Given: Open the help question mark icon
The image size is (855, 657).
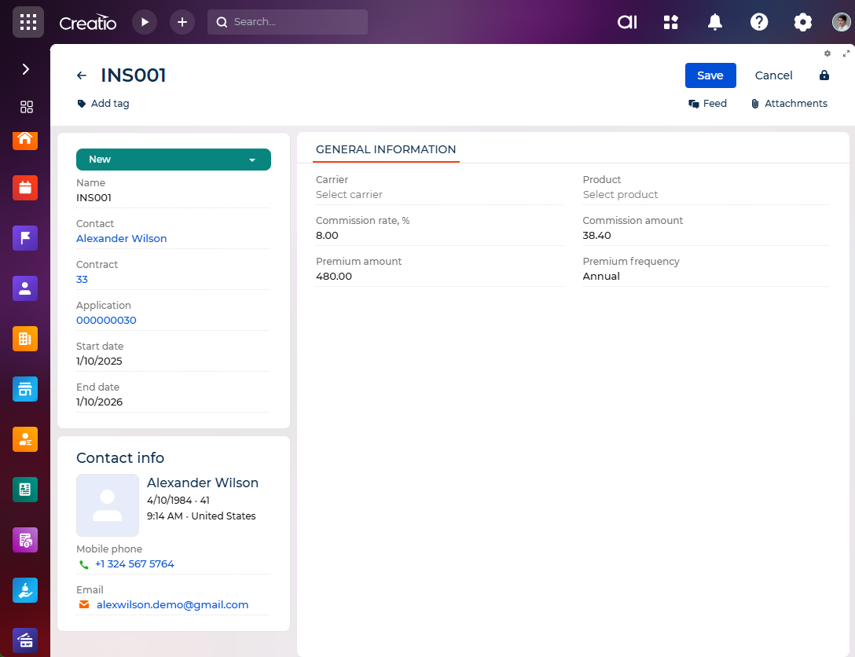Looking at the screenshot, I should [x=759, y=22].
